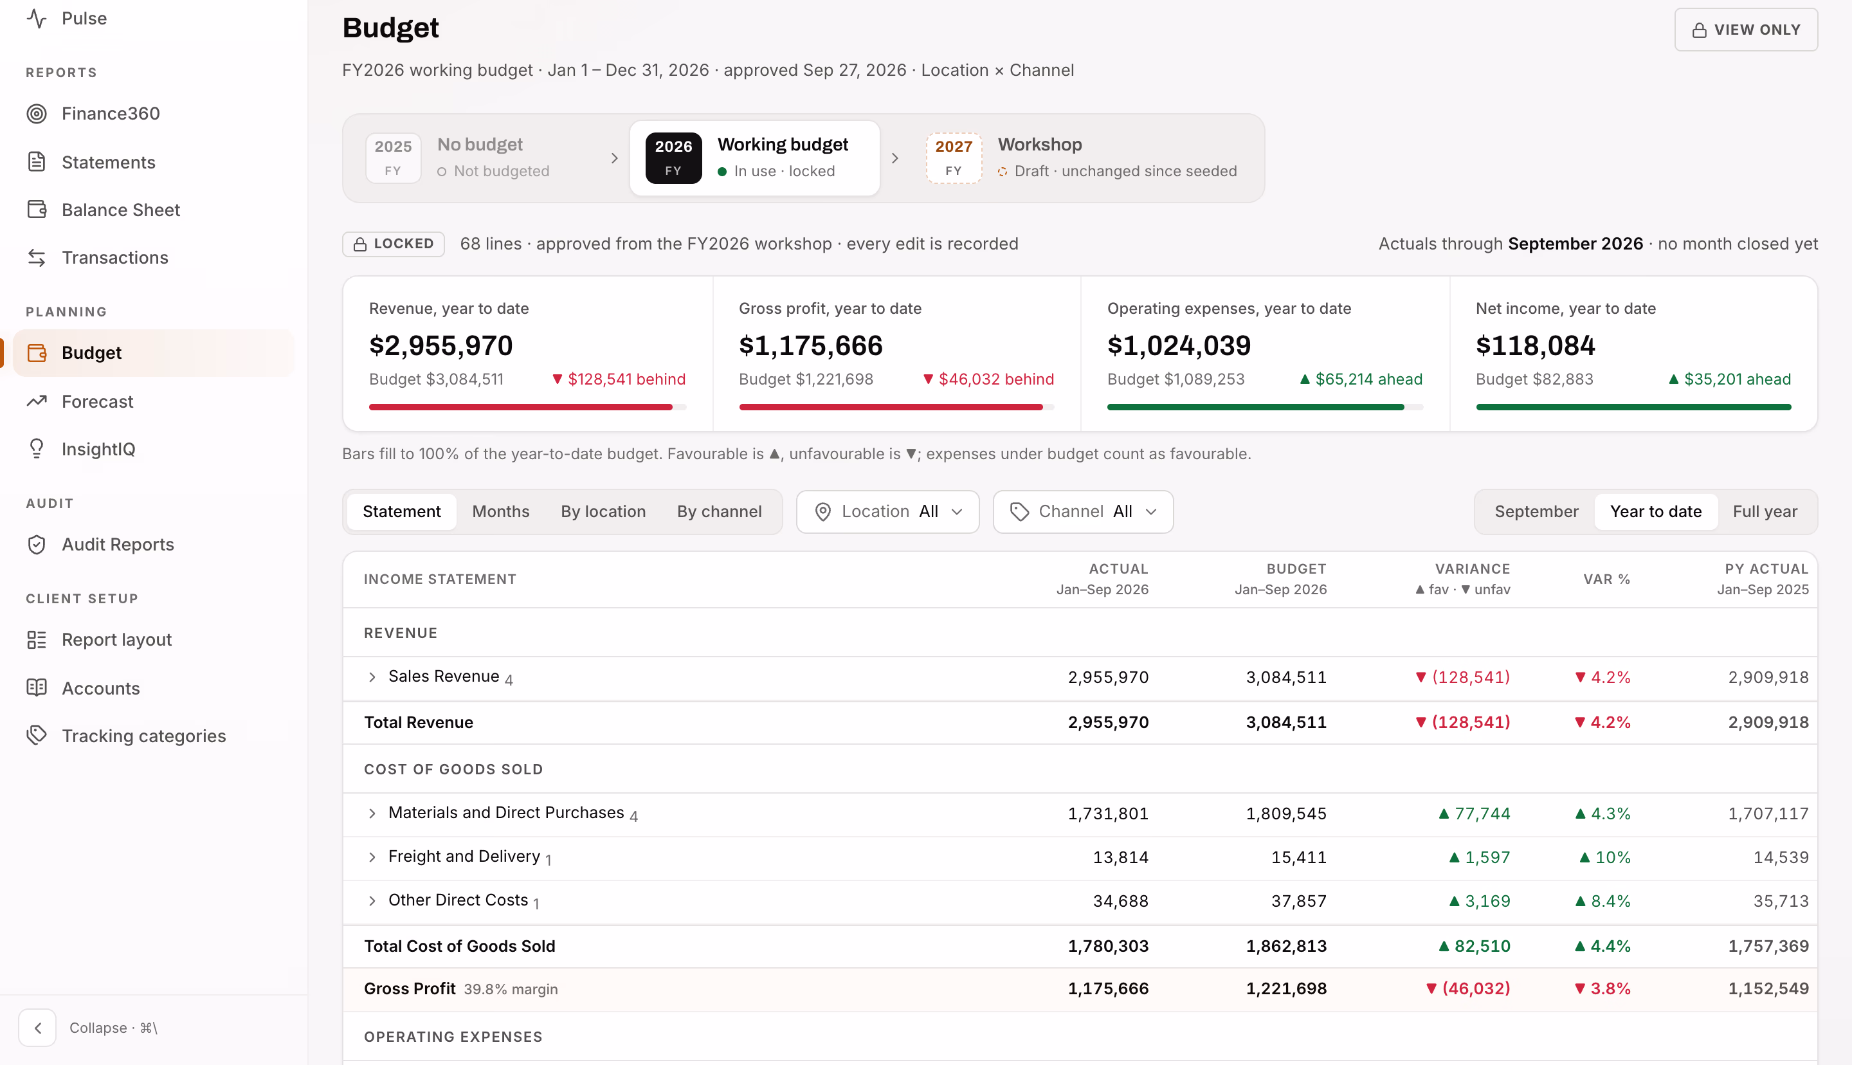Click the lock icon in LOCKED badge
The image size is (1852, 1065).
point(359,244)
